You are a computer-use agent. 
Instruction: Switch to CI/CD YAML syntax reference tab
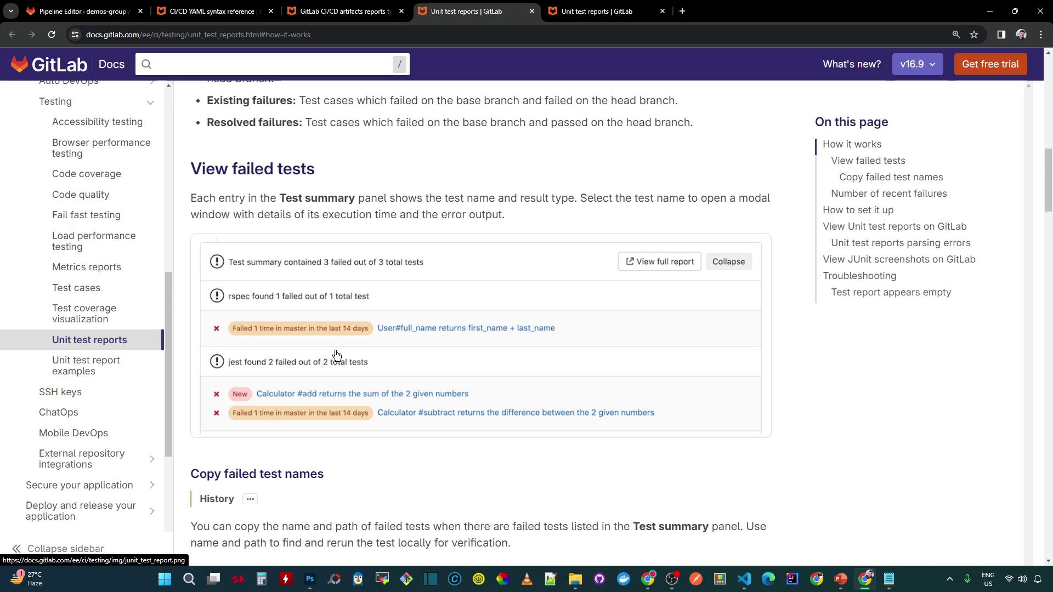coord(214,11)
